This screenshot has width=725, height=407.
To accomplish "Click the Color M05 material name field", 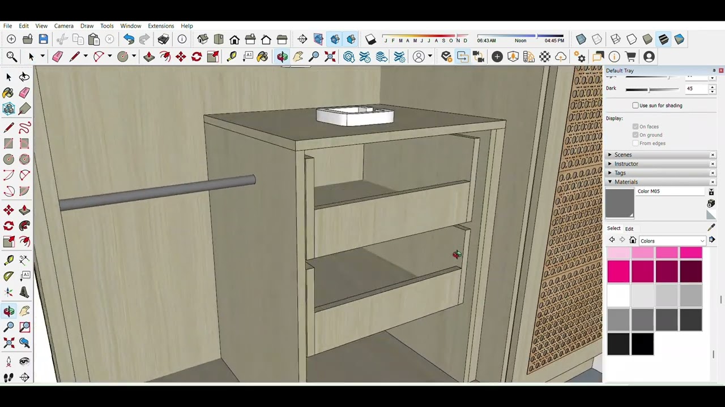I will (x=670, y=192).
